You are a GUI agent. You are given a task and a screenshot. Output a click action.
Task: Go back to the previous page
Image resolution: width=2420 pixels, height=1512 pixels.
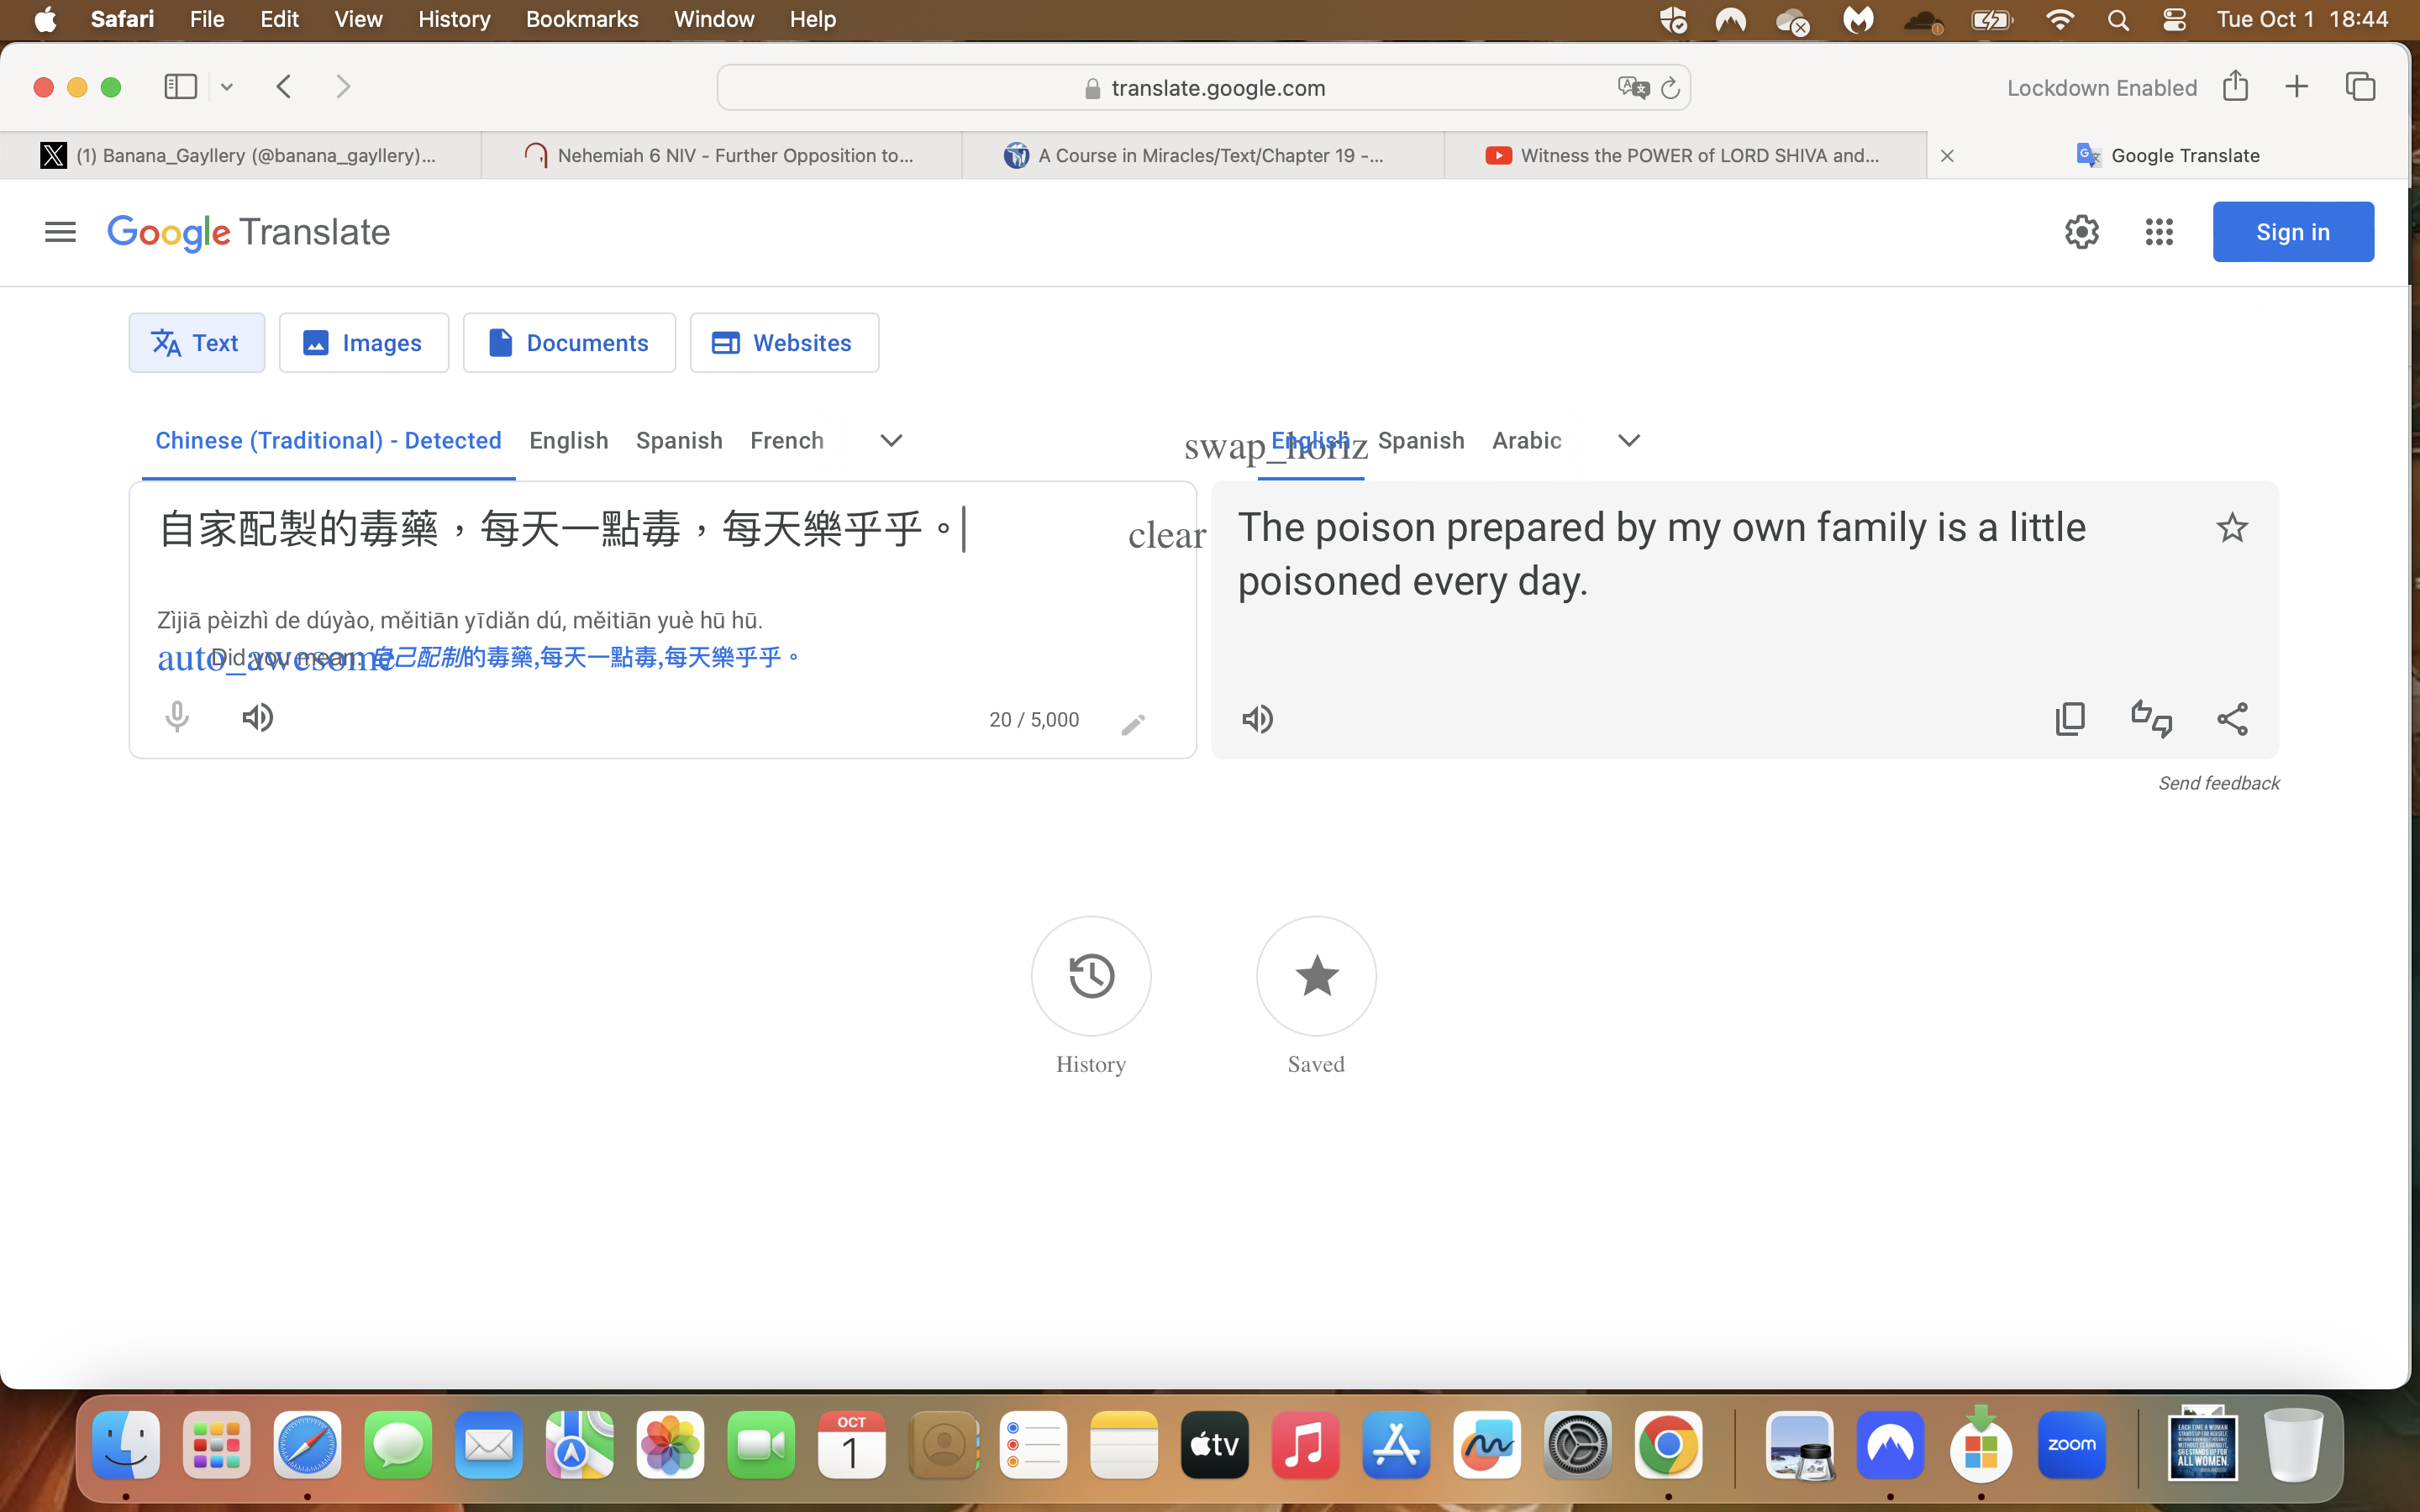tap(284, 87)
